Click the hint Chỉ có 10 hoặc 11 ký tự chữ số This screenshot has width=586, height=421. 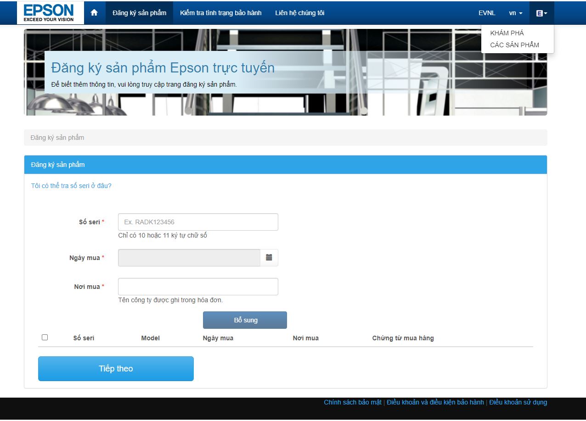tap(163, 235)
